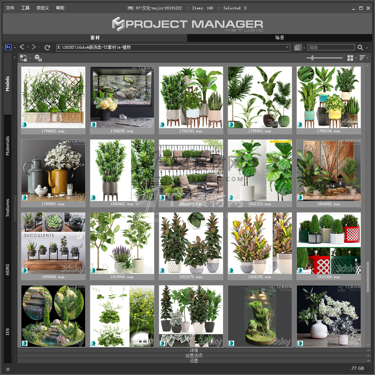Open convert icon dropdown arrow
The width and height of the screenshot is (375, 375).
coord(30,58)
